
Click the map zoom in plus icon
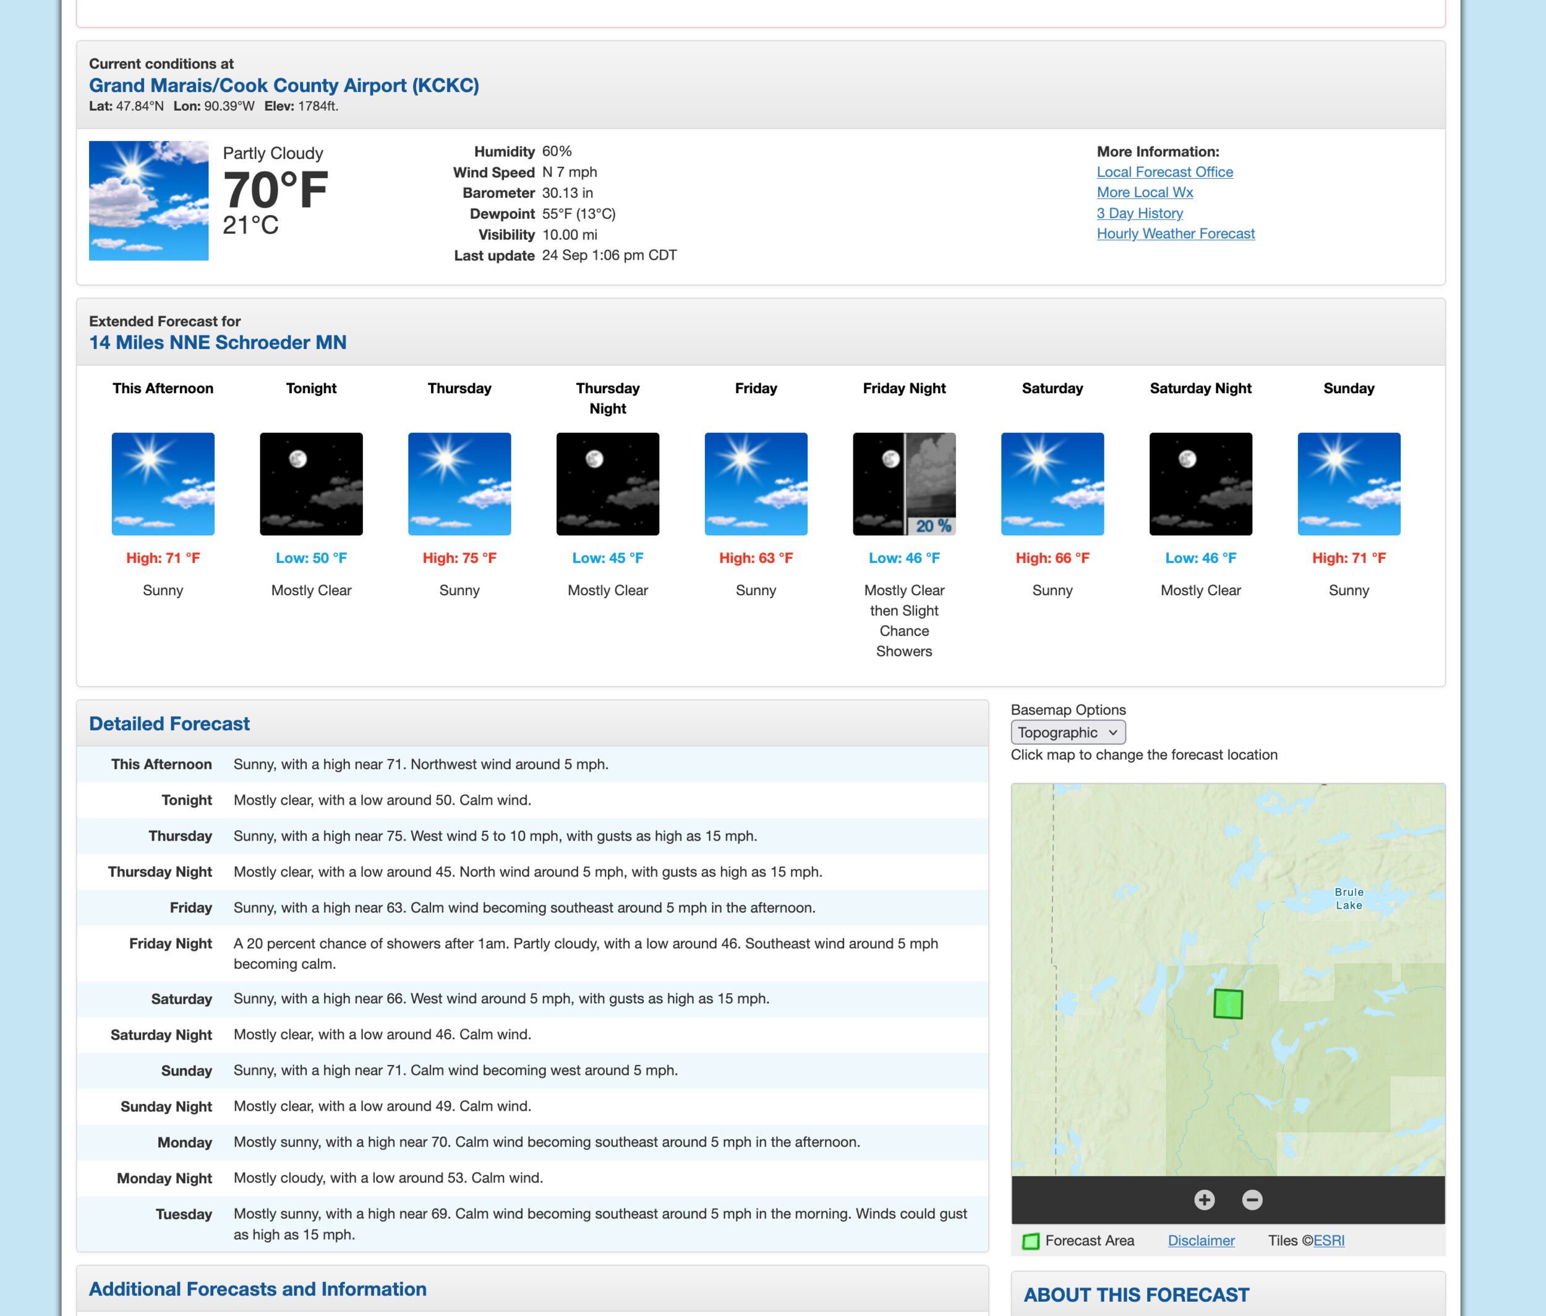[x=1204, y=1200]
